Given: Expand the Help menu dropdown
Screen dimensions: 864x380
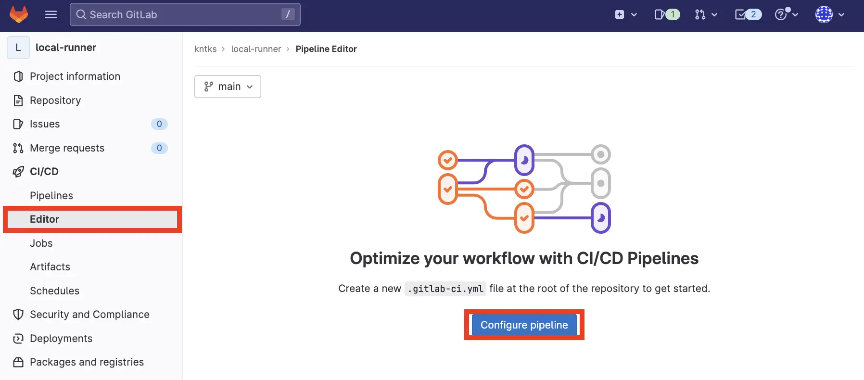Looking at the screenshot, I should click(787, 14).
